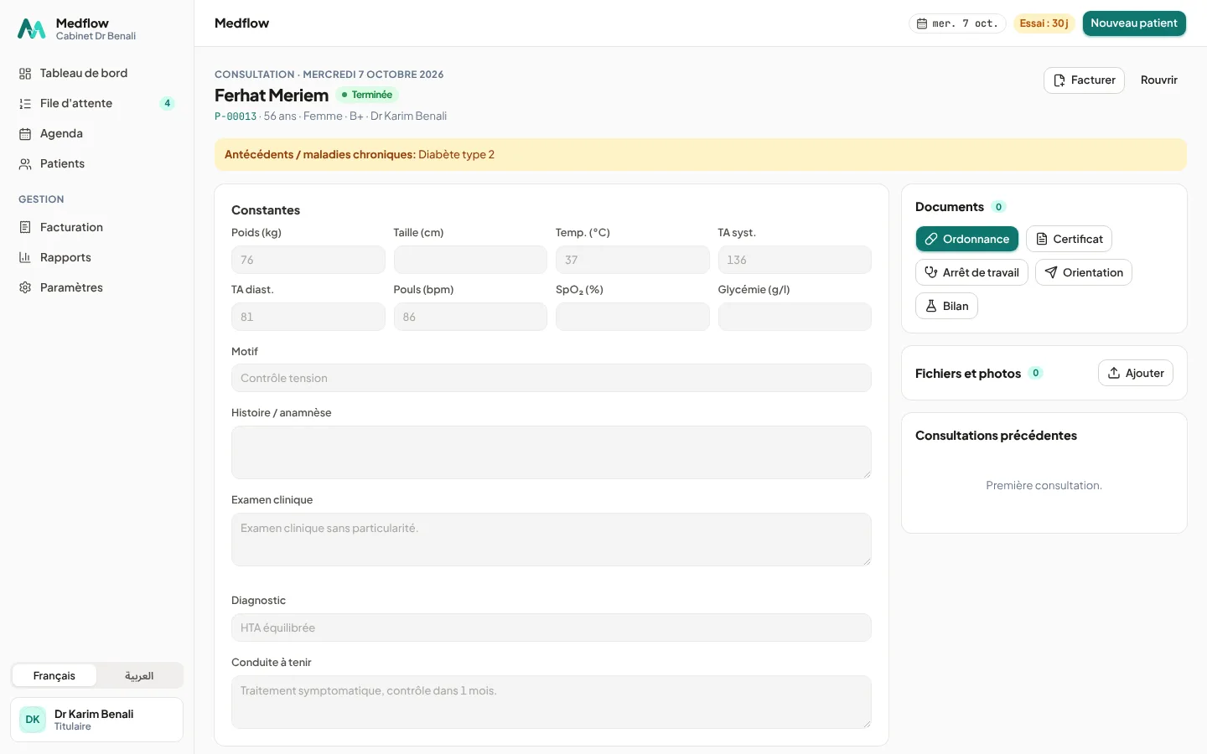Click the patient ID P-00013
This screenshot has width=1207, height=754.
click(236, 116)
